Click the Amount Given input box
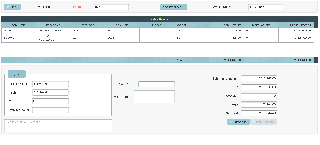The image size is (320, 145). 50,84
